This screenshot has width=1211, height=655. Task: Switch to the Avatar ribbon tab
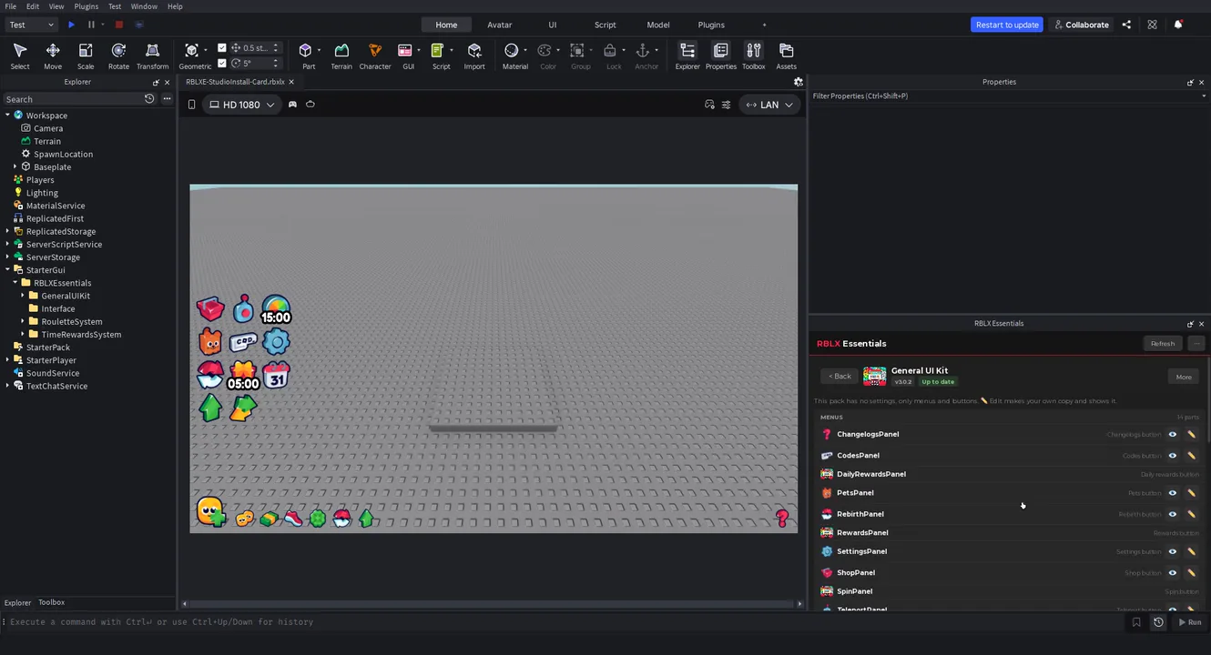[500, 25]
